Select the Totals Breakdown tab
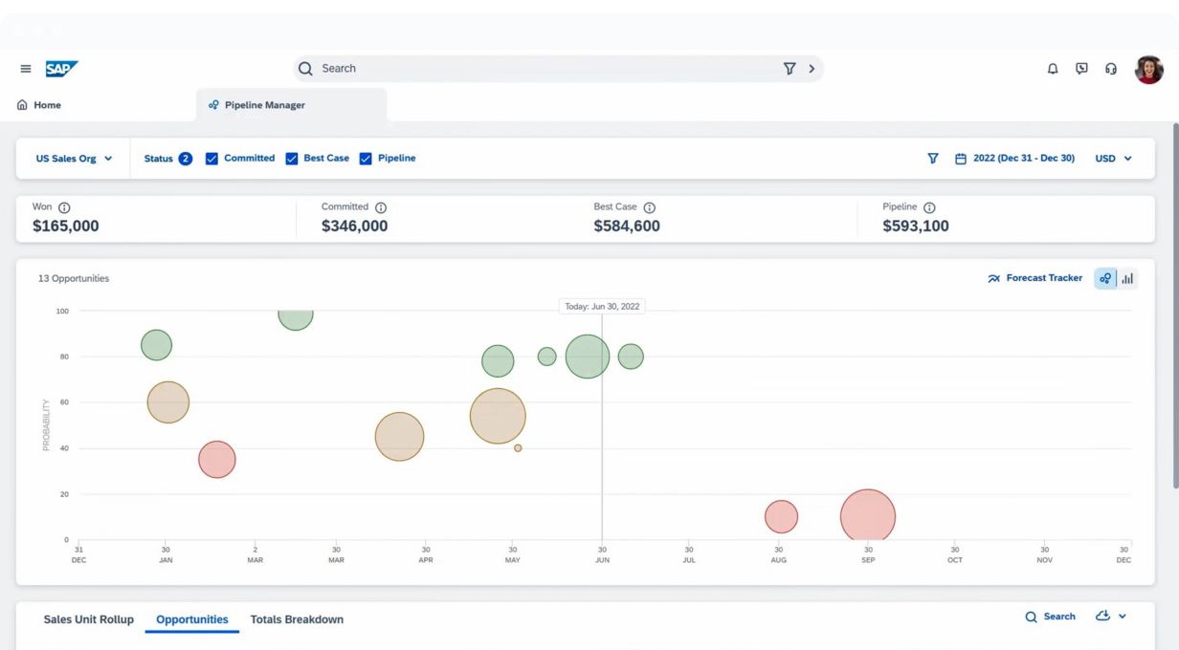The height and width of the screenshot is (650, 1179). point(297,619)
